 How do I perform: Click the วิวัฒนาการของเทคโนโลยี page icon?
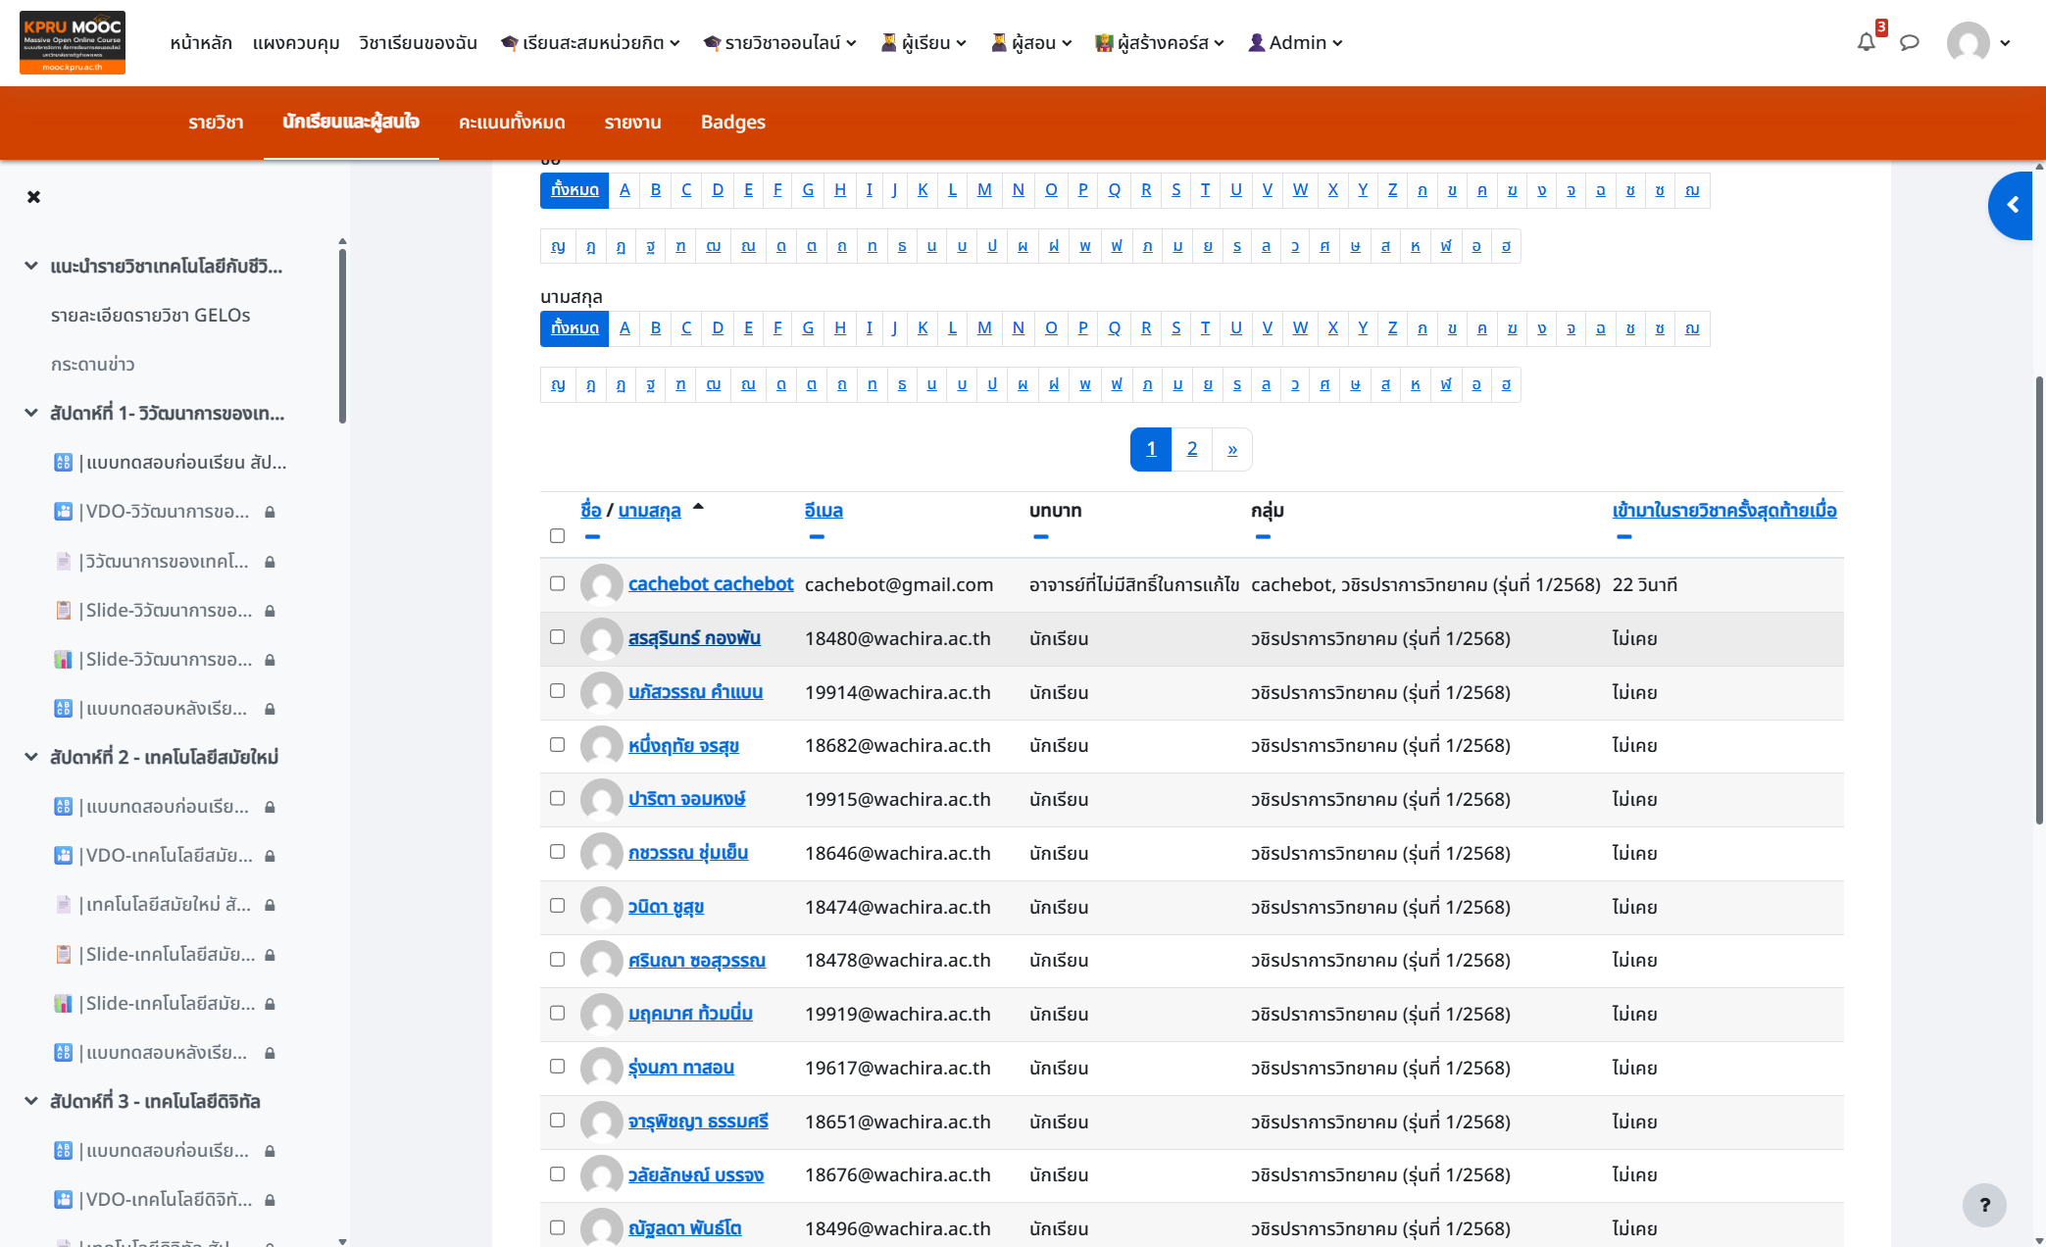63,561
